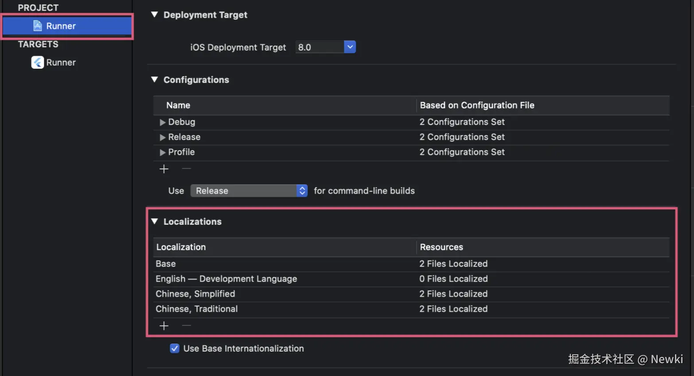Add a new configuration with plus icon
The width and height of the screenshot is (694, 376).
(x=164, y=169)
